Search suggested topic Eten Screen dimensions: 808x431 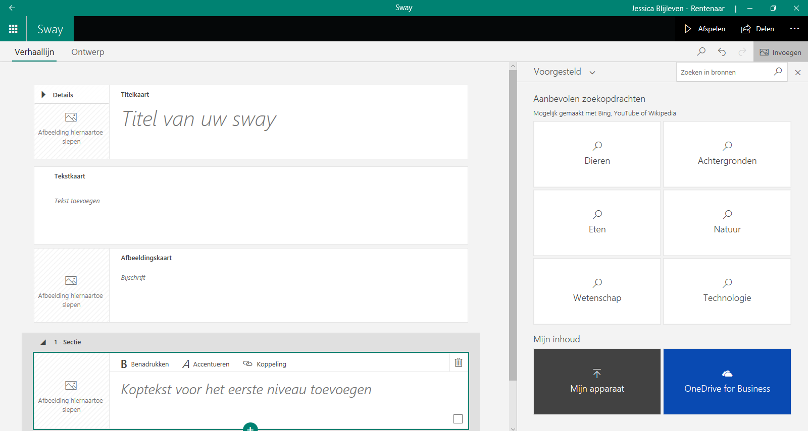[x=597, y=223]
